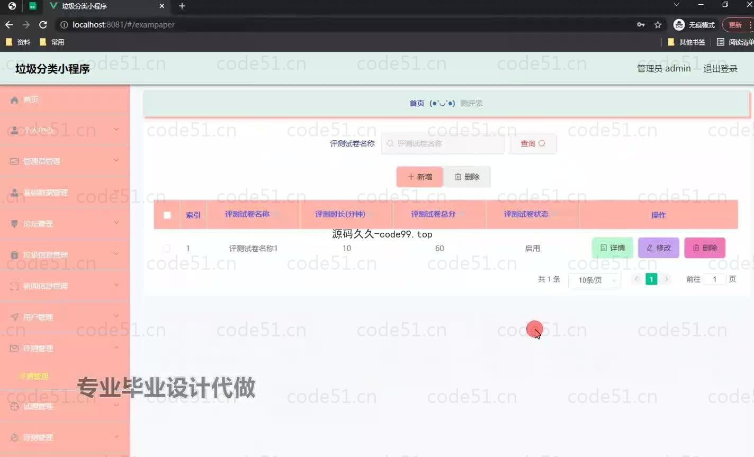The image size is (754, 457).
Task: Click 退出登录 to log out
Action: point(720,69)
